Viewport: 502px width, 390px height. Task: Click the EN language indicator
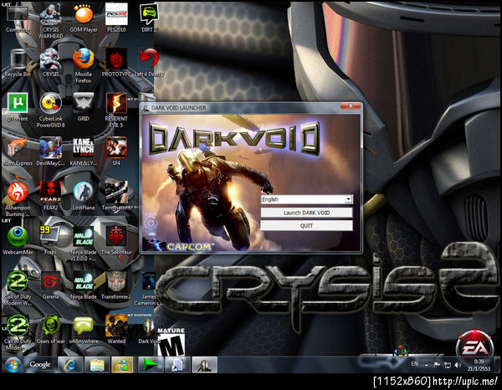414,364
